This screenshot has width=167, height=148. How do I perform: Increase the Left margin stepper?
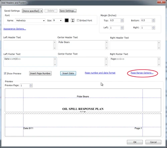point(122,27)
